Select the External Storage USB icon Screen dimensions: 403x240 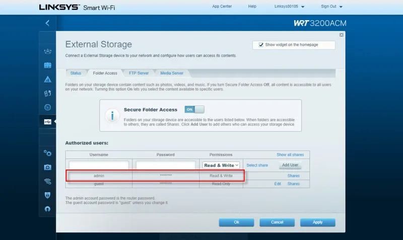(x=47, y=122)
